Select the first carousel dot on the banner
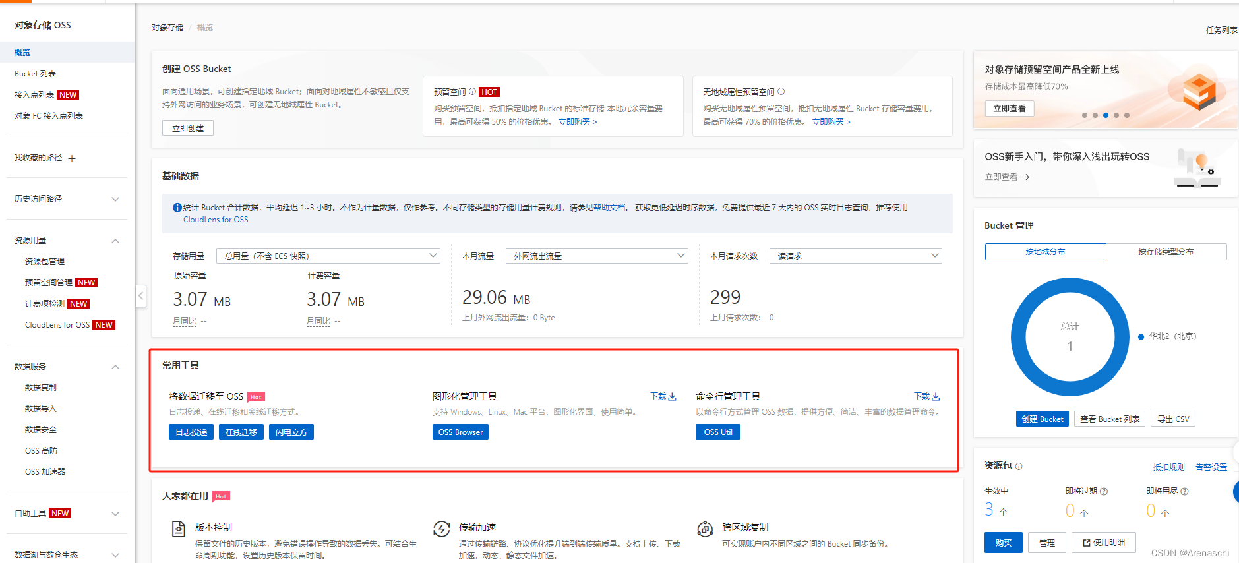 coord(1085,115)
